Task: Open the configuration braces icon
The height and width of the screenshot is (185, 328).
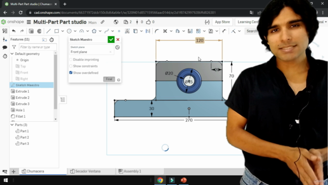Action: 207,22
